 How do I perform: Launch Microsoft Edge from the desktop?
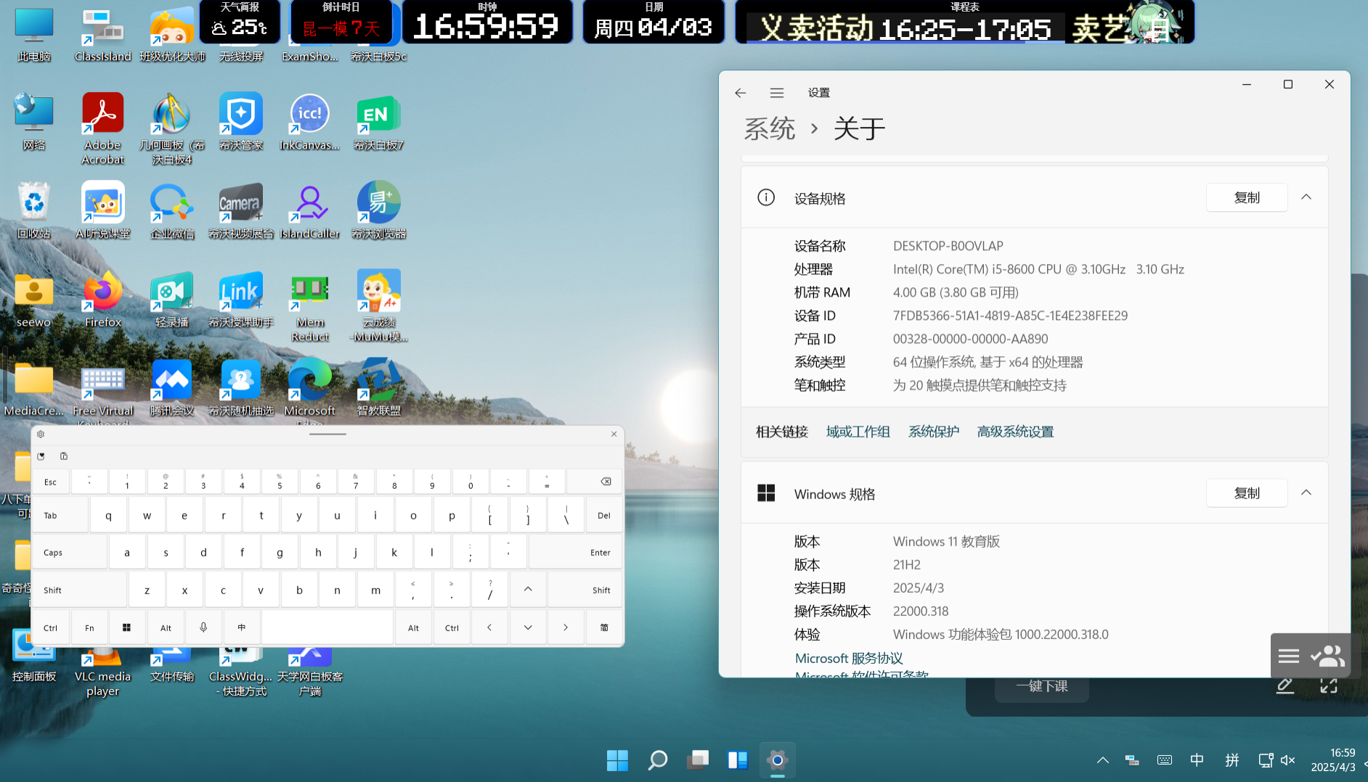click(309, 382)
